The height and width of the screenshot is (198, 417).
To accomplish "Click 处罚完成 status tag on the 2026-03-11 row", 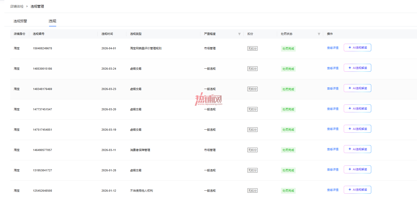I will pos(288,150).
